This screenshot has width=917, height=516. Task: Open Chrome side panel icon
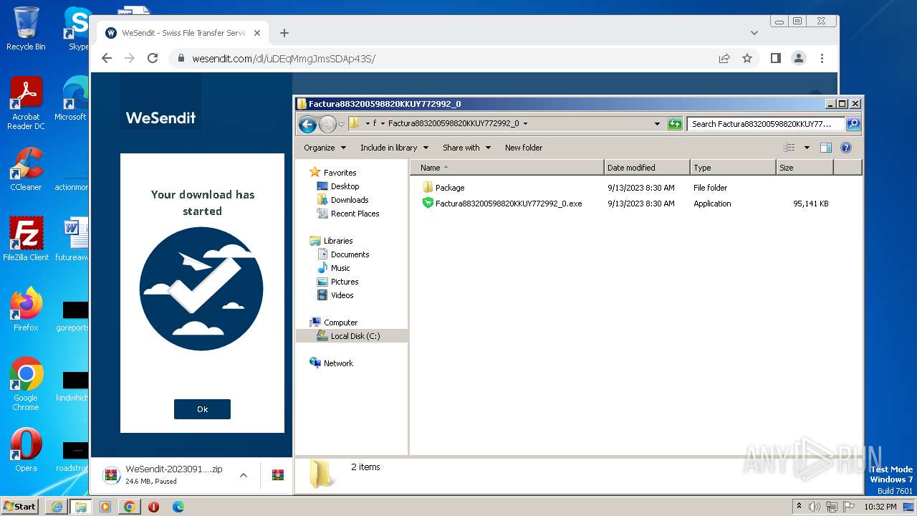pos(775,58)
